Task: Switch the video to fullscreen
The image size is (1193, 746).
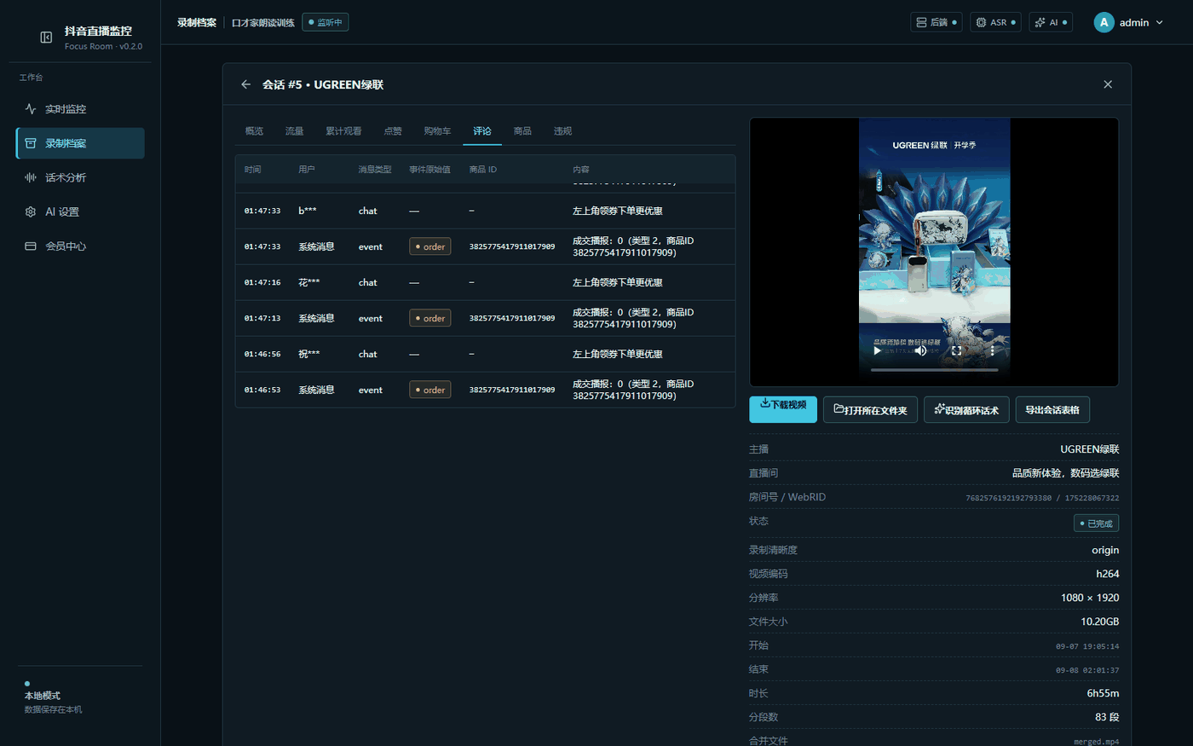Action: (x=956, y=350)
